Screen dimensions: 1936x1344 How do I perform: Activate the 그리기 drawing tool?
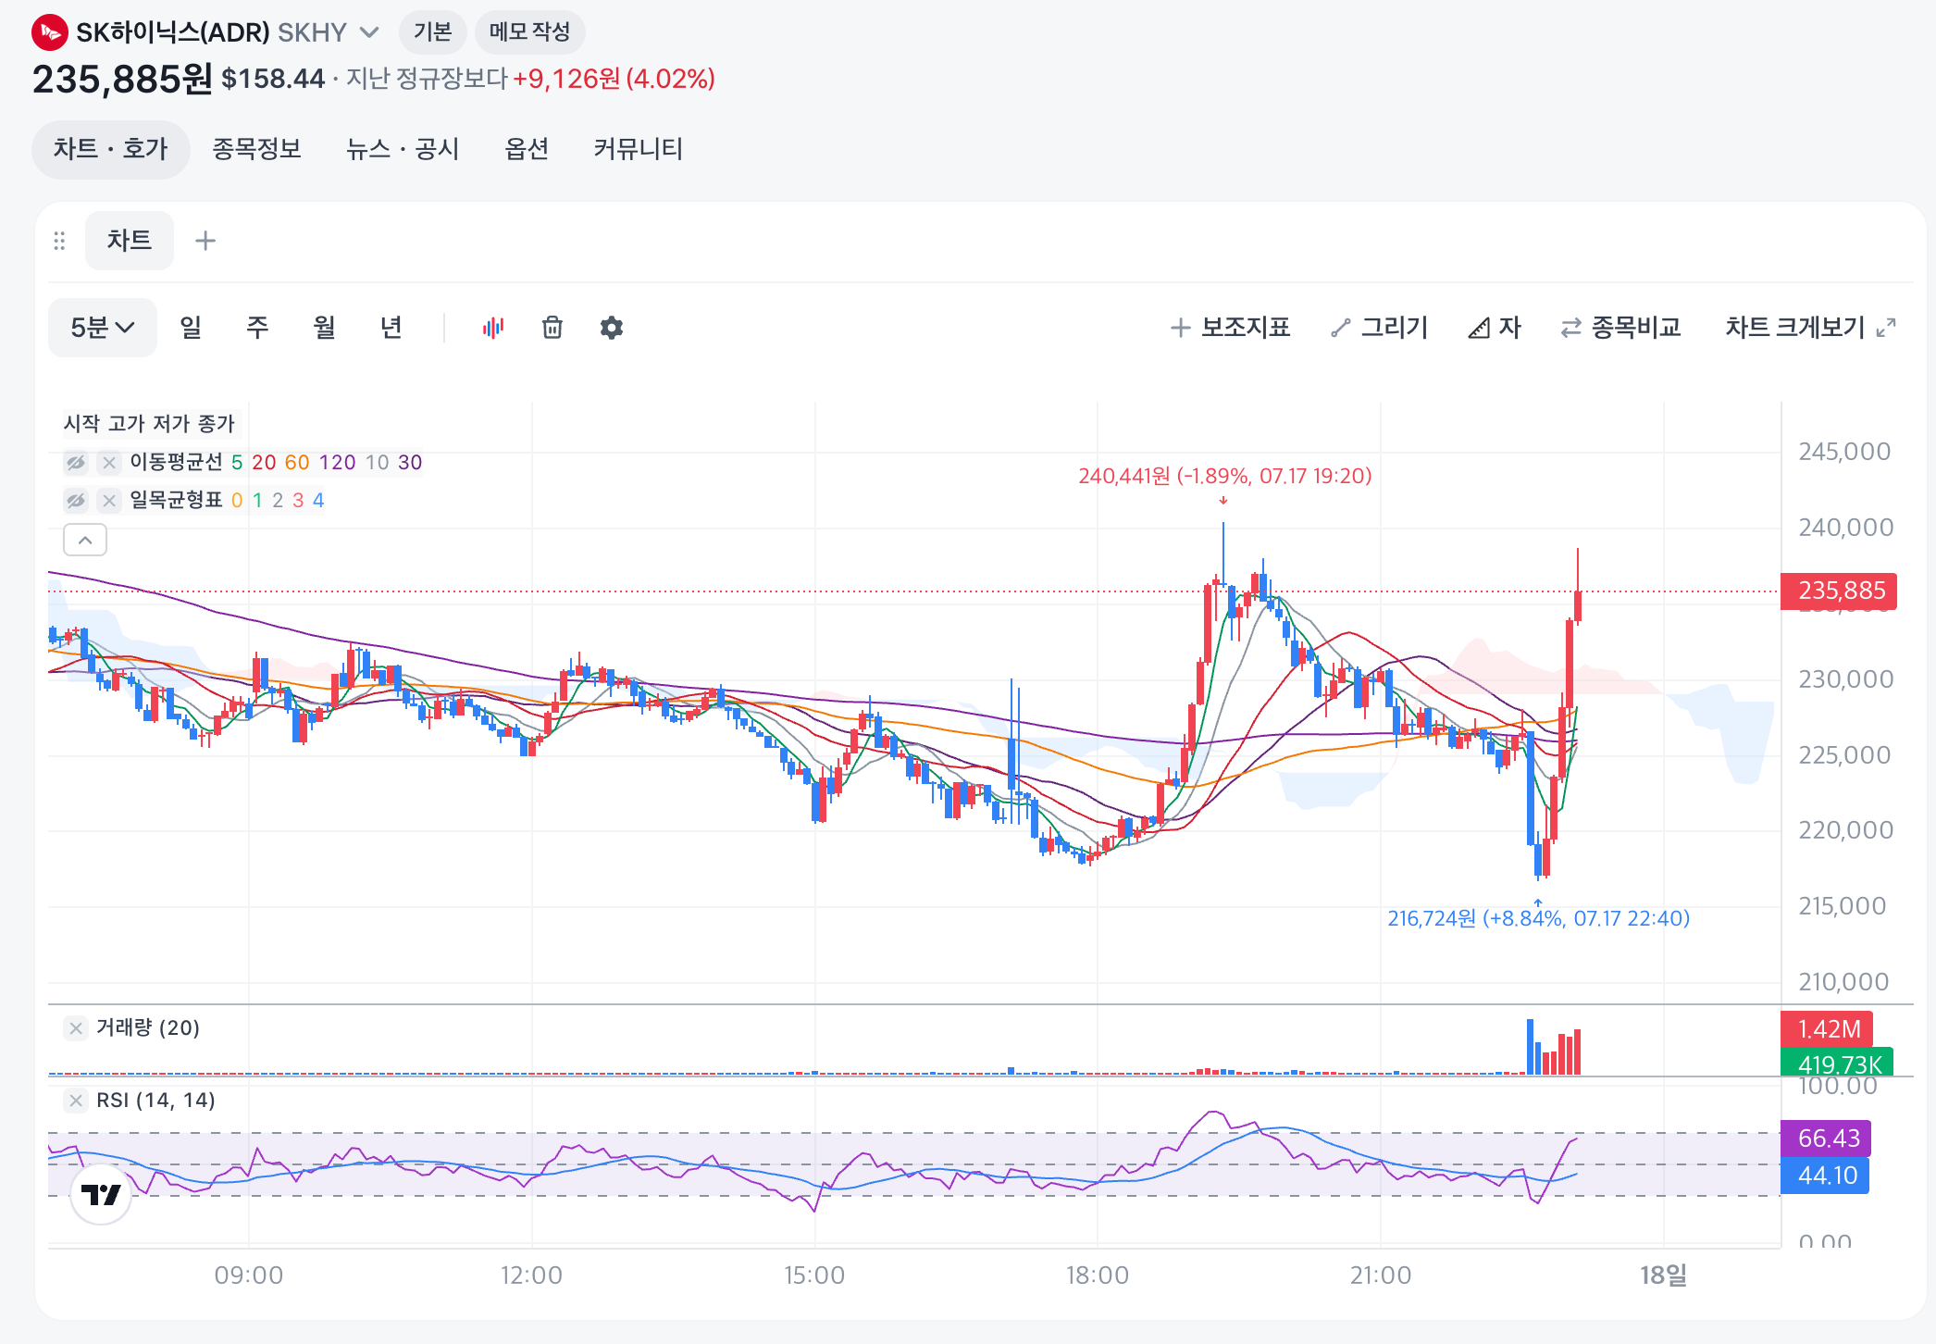coord(1379,328)
